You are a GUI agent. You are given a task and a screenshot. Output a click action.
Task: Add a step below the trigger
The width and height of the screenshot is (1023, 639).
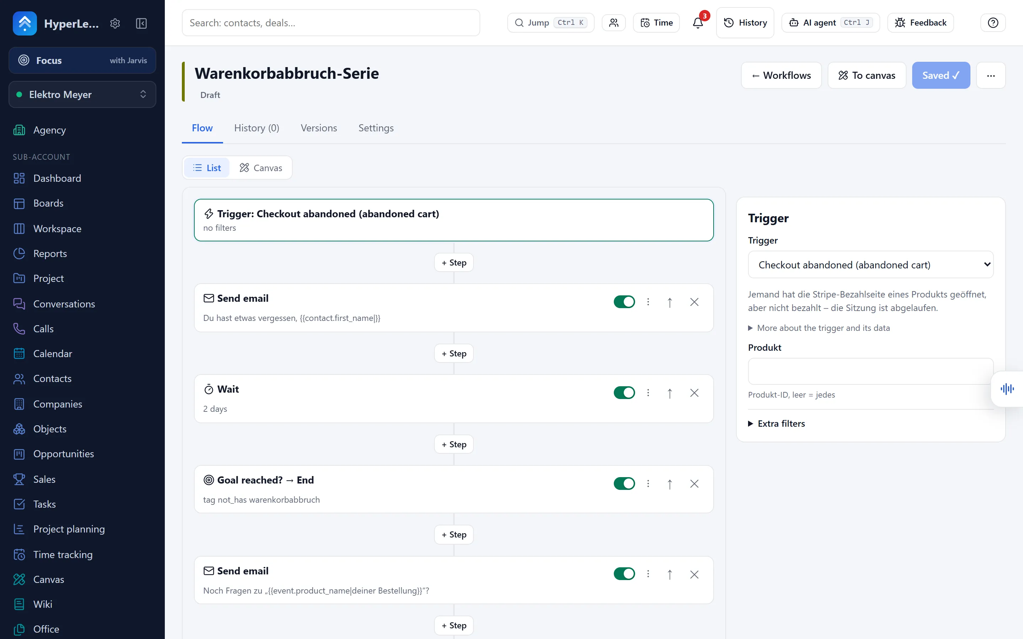pos(454,263)
